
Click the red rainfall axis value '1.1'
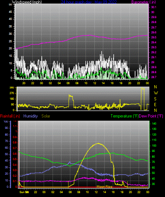[15, 126]
